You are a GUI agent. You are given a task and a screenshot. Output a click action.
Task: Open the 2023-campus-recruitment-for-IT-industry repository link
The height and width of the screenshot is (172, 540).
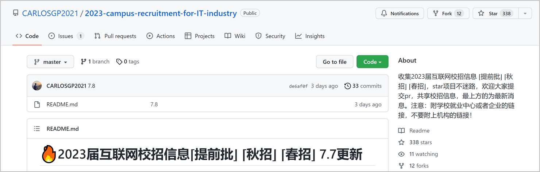point(161,13)
